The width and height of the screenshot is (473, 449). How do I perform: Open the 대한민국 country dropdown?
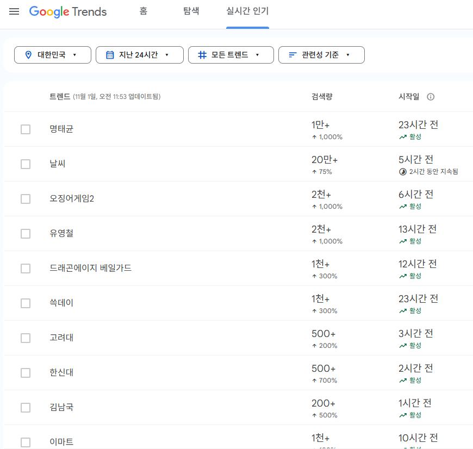pos(53,55)
